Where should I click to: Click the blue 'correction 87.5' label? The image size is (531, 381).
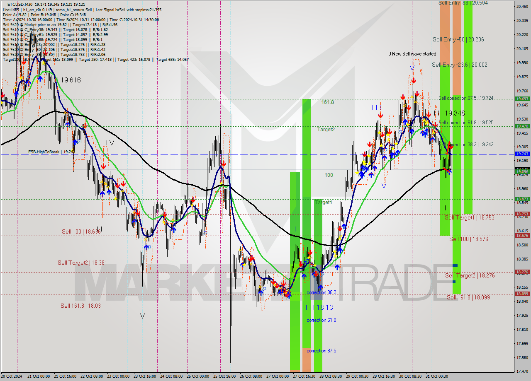click(322, 351)
